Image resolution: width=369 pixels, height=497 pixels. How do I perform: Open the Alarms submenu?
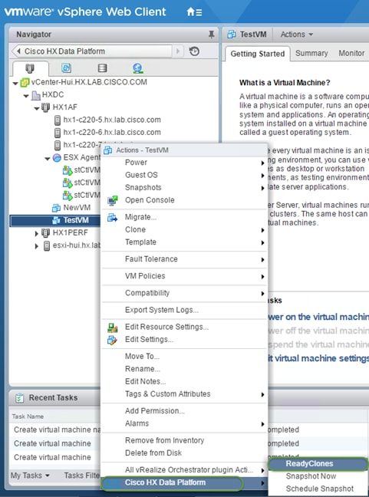[x=184, y=423]
